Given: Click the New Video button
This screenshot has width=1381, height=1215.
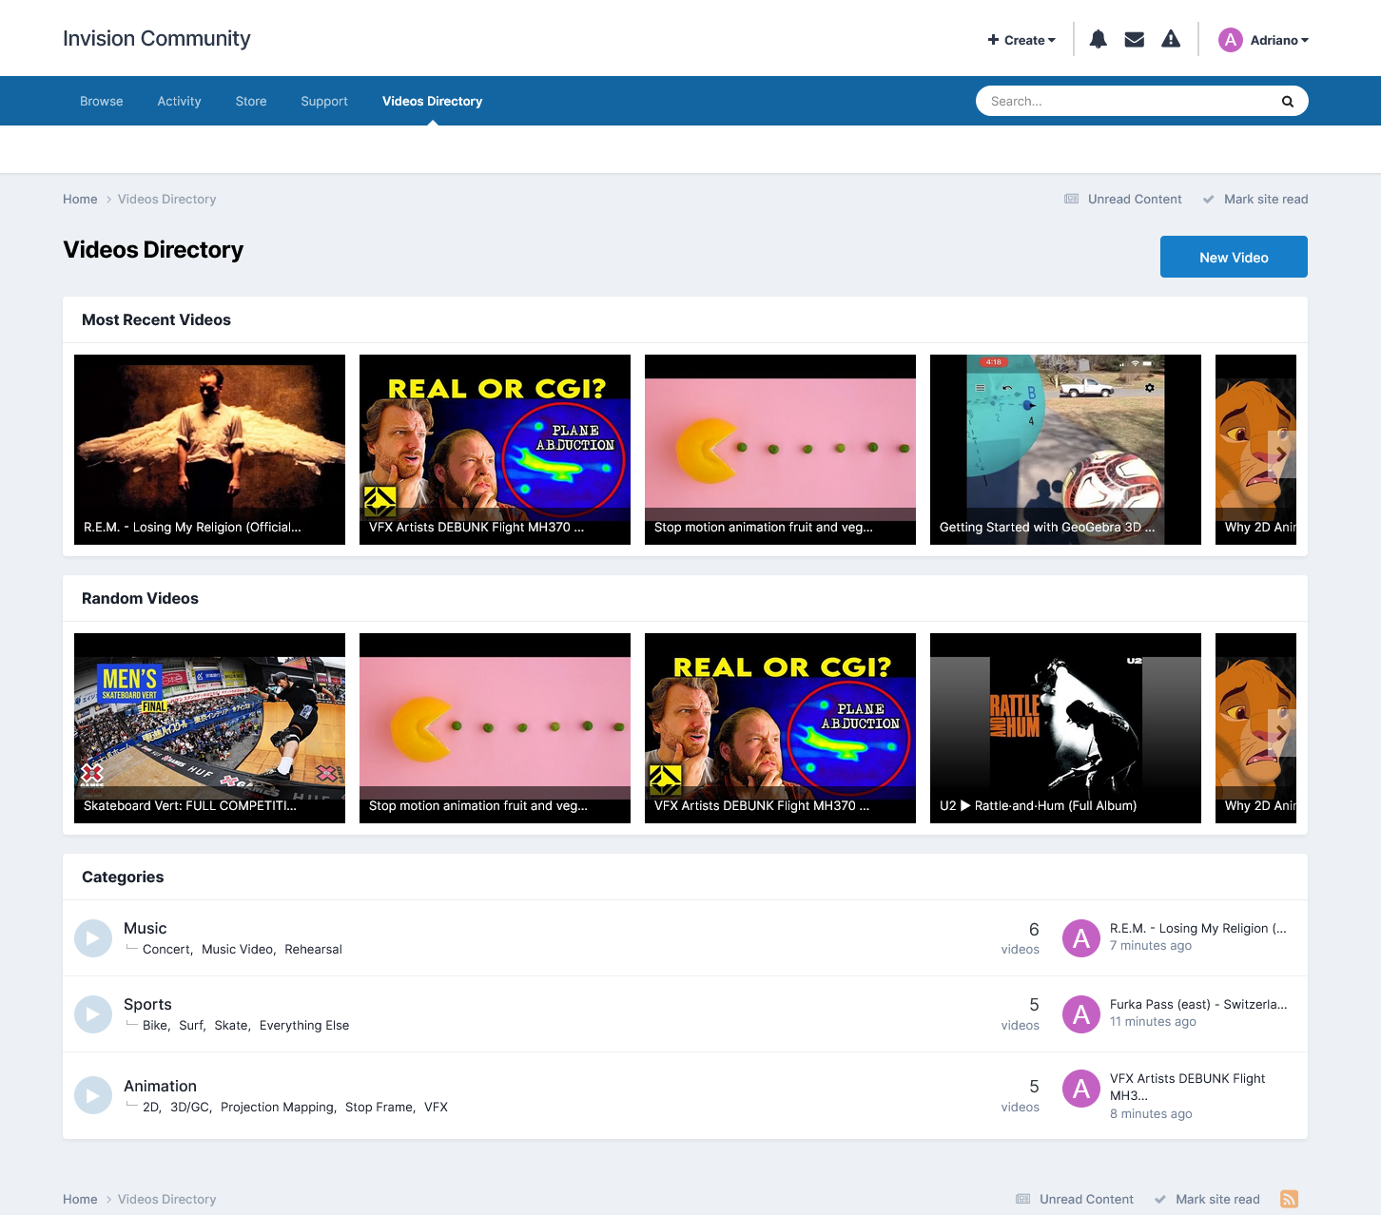Looking at the screenshot, I should [1234, 257].
